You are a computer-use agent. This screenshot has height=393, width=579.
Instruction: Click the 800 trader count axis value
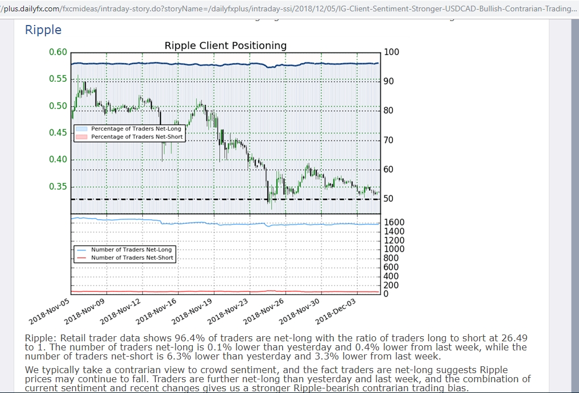pos(391,258)
